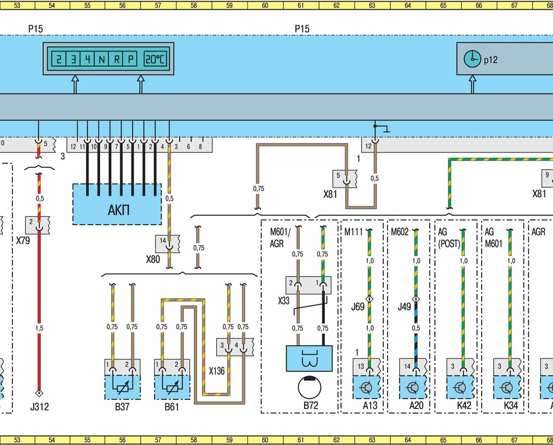
Task: Click the B61 variable resistor sensor symbol
Action: 172,387
